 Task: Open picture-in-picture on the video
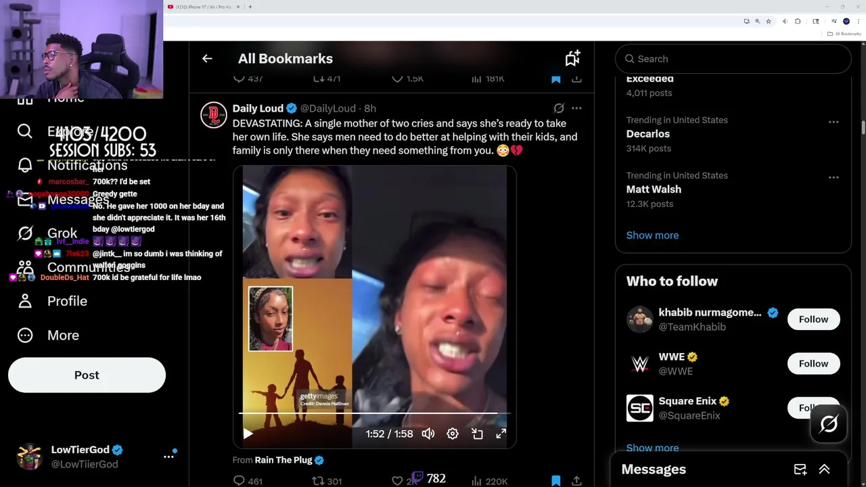(477, 434)
